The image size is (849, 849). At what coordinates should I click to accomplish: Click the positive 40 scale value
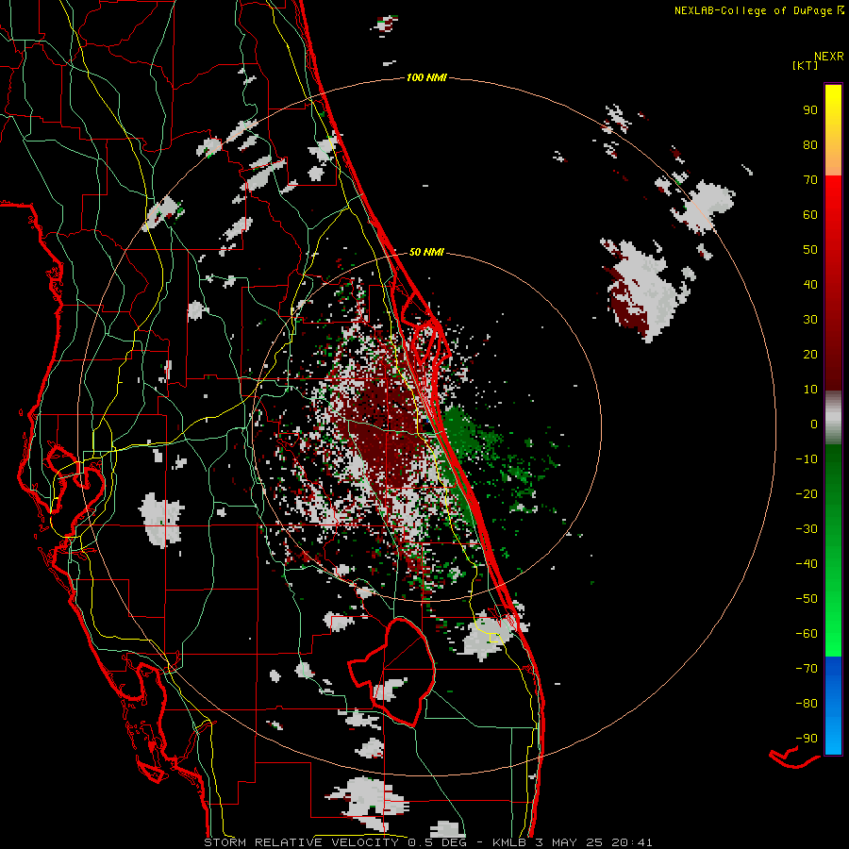[x=810, y=285]
